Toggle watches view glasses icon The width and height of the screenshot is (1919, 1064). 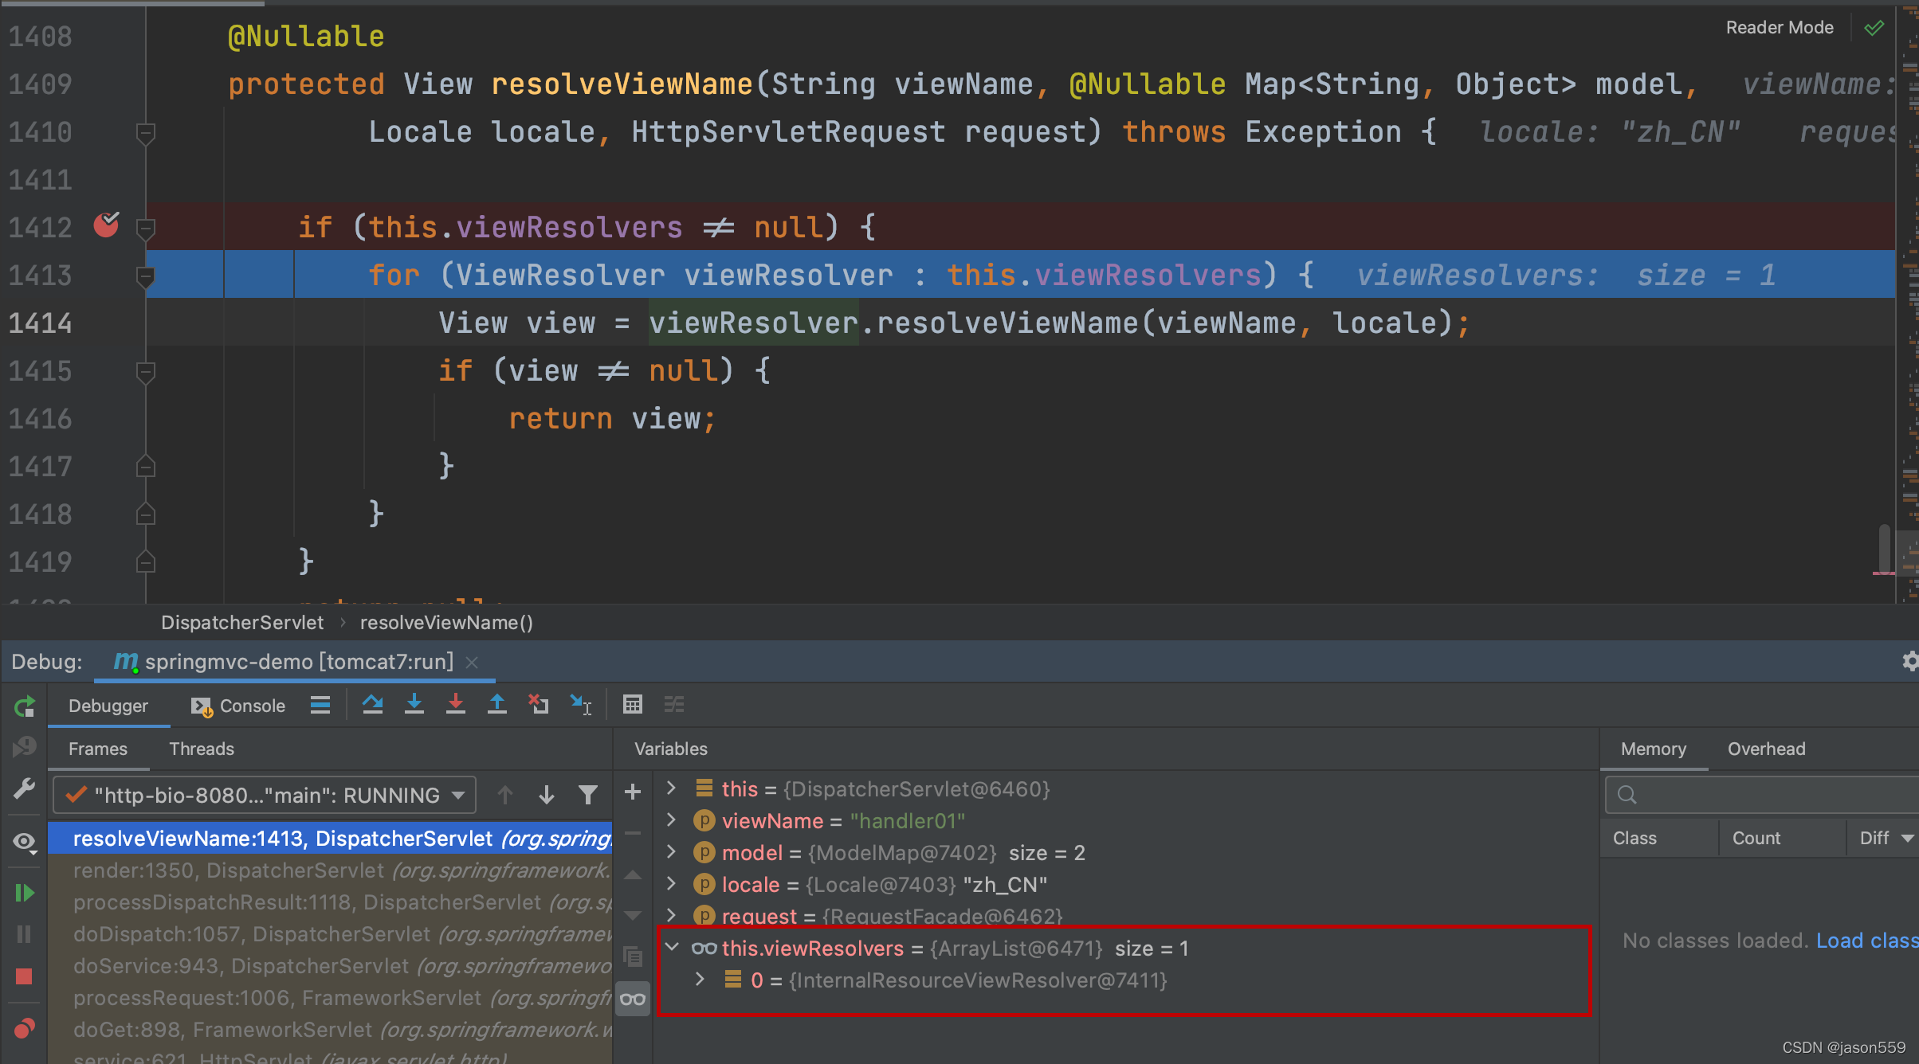click(633, 999)
